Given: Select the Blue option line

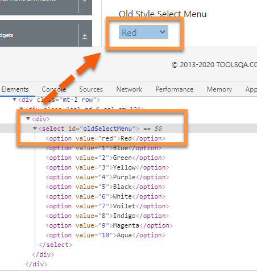Looking at the screenshot, I should click(x=103, y=148).
